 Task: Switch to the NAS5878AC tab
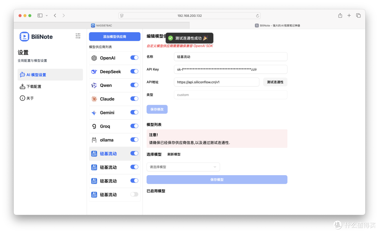(x=101, y=25)
